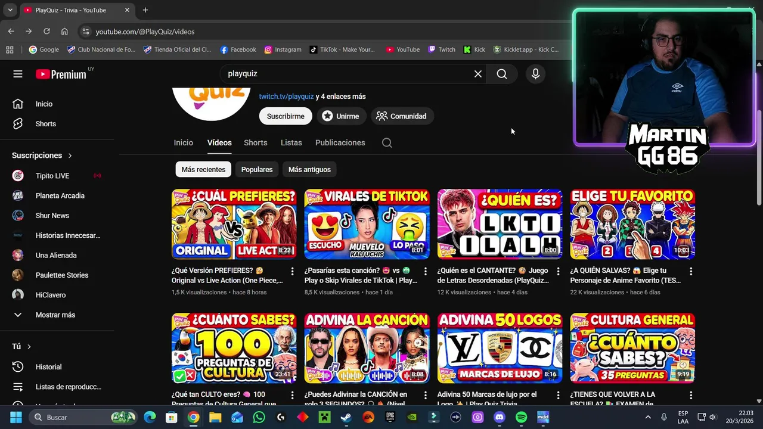Go to the Chrome home page button
The height and width of the screenshot is (429, 763).
click(64, 31)
